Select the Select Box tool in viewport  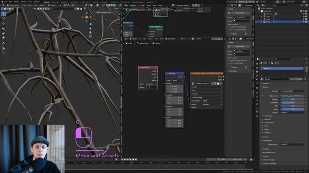(4, 14)
